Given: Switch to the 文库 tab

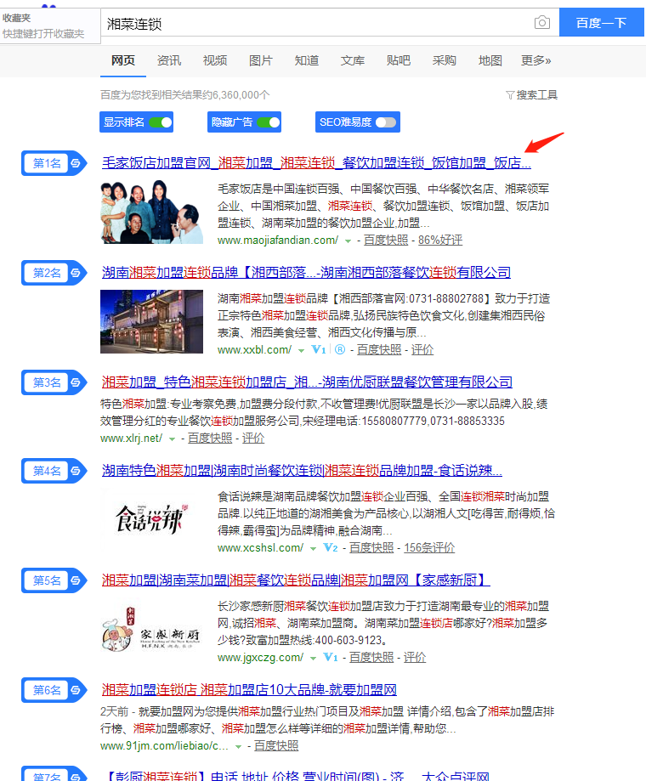Looking at the screenshot, I should (352, 60).
